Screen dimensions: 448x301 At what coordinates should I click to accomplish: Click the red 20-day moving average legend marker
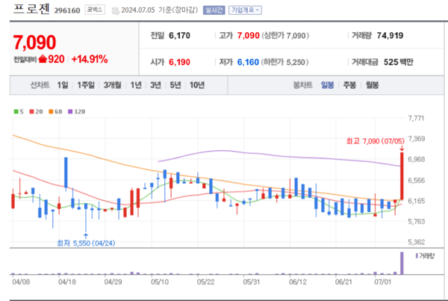(31, 111)
